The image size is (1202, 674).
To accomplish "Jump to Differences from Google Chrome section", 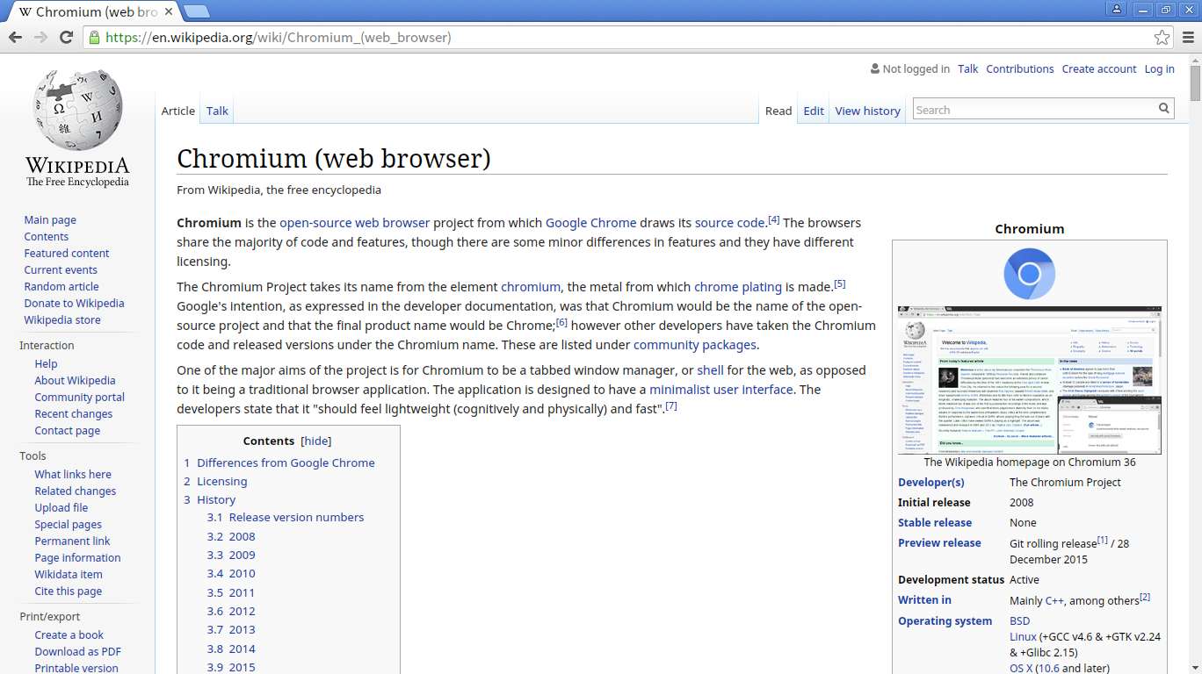I will tap(286, 463).
